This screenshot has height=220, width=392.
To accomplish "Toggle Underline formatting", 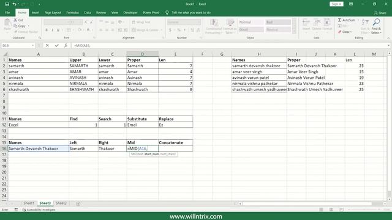I will 58,30.
